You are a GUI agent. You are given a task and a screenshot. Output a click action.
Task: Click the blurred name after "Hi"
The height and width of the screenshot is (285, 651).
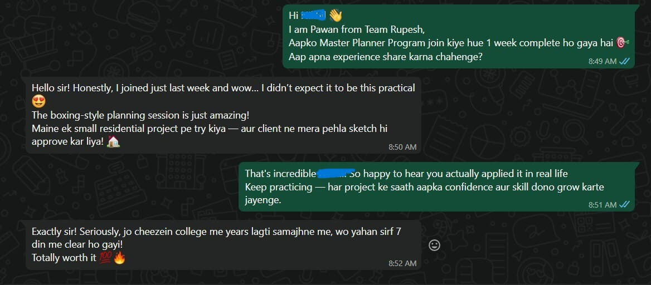[x=313, y=16]
